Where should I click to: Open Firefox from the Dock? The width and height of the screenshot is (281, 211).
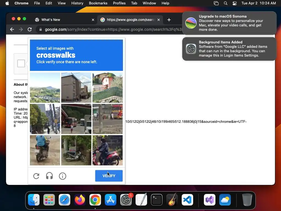pyautogui.click(x=80, y=200)
